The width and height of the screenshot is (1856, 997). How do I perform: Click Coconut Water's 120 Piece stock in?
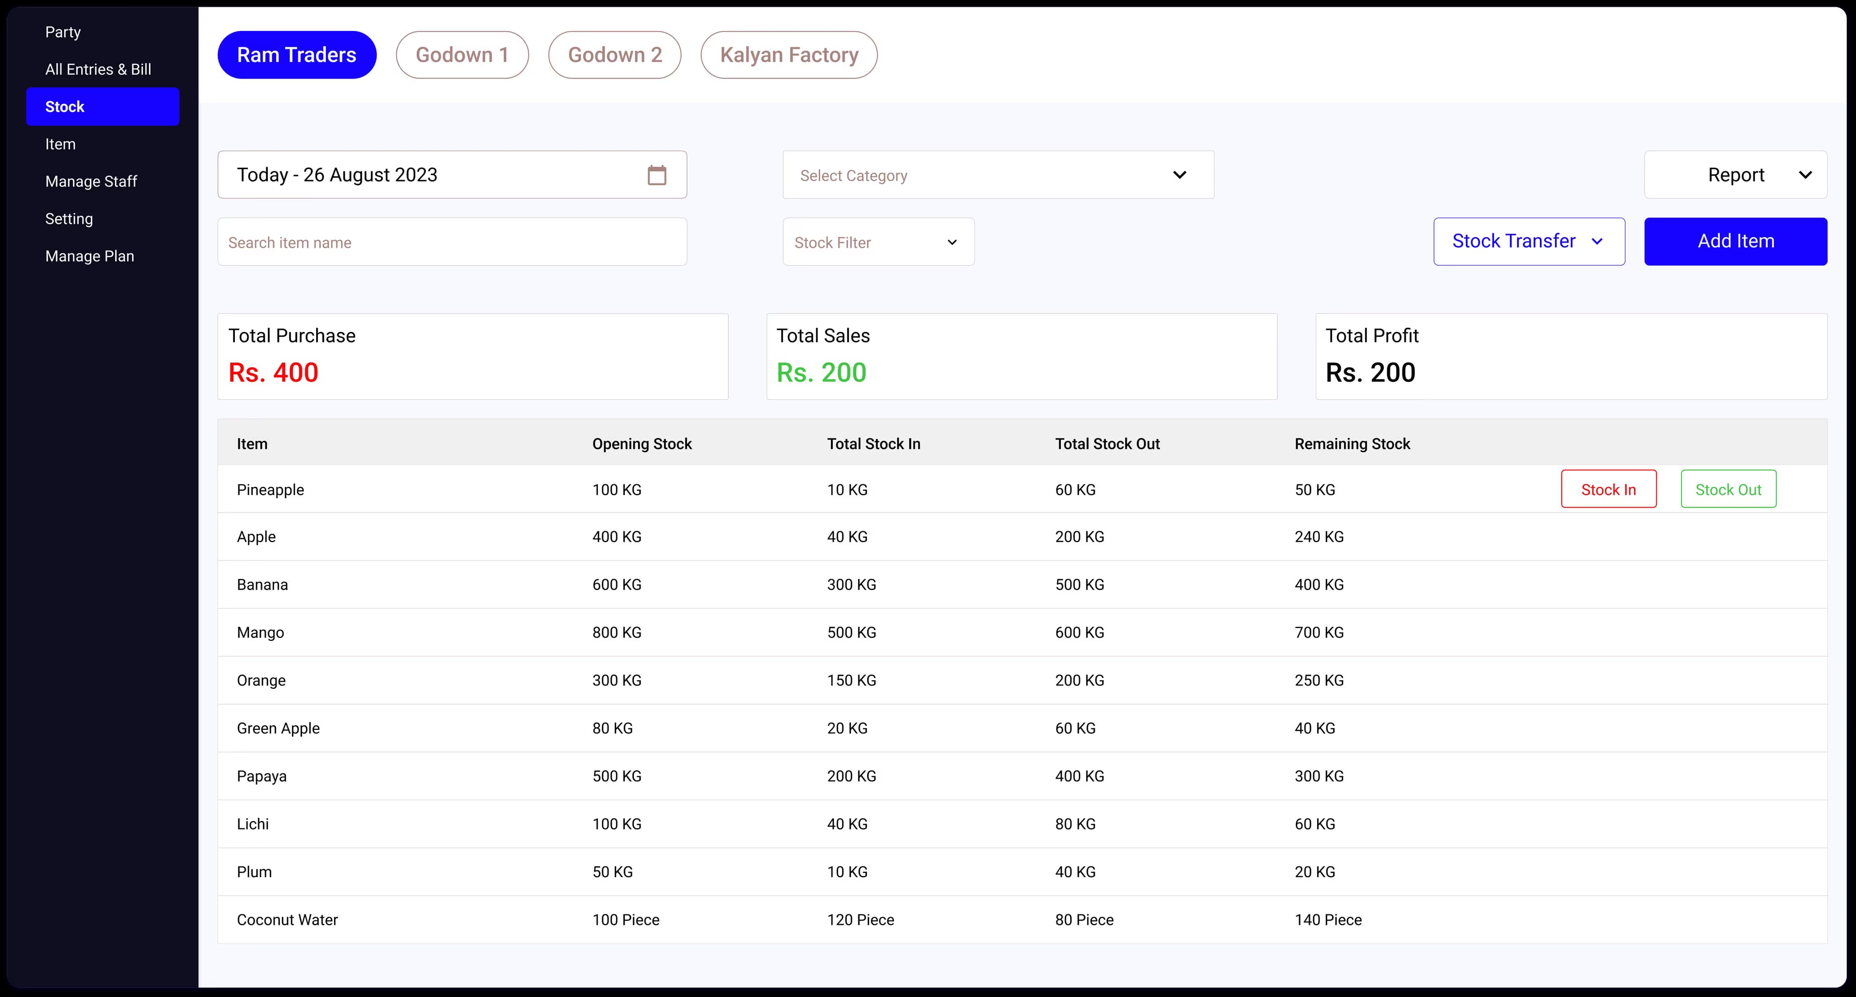coord(860,920)
